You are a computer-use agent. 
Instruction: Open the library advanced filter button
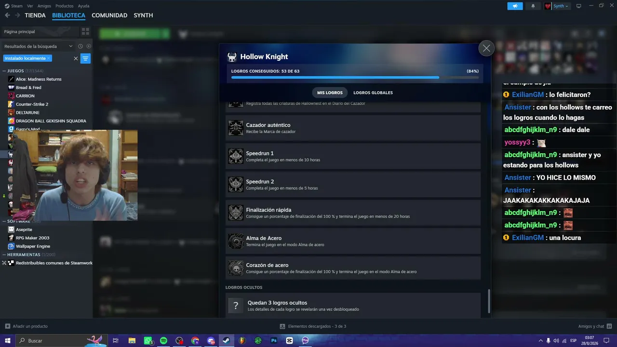[x=85, y=58]
